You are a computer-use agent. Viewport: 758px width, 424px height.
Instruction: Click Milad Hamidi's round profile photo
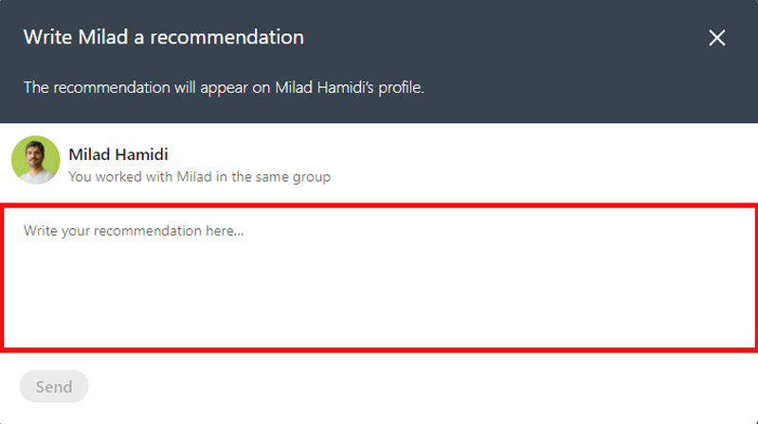point(36,160)
